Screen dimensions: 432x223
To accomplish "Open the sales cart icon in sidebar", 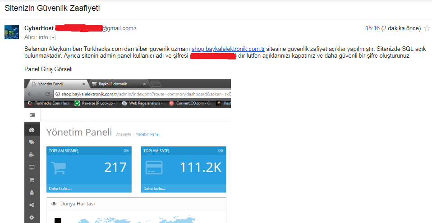I will 32,180.
